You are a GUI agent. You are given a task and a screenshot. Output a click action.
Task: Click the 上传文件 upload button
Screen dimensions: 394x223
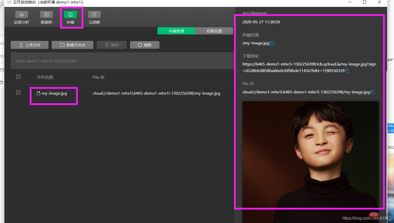click(30, 45)
